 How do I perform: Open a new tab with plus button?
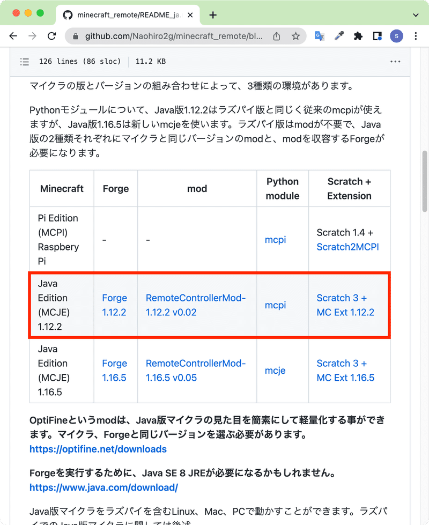click(213, 15)
